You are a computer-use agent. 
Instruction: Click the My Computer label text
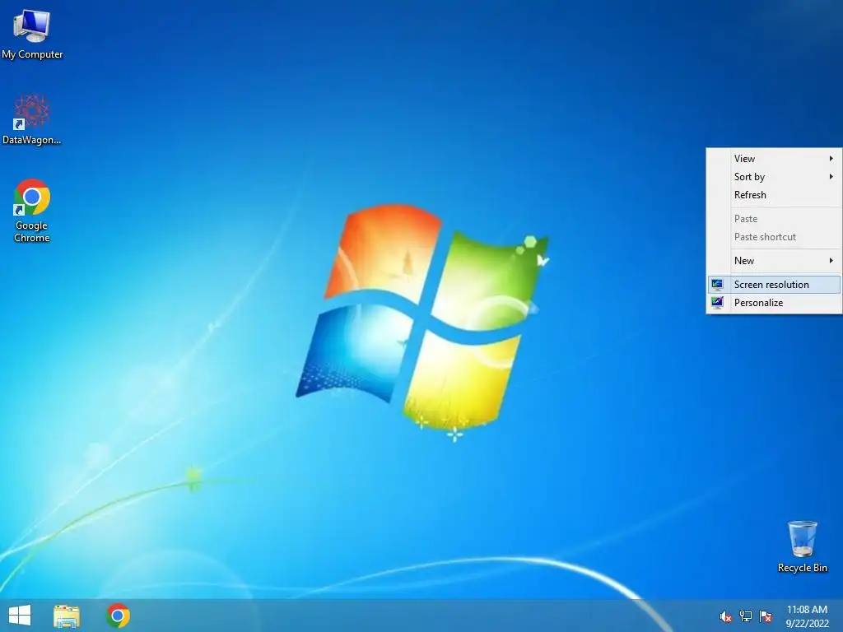click(32, 54)
